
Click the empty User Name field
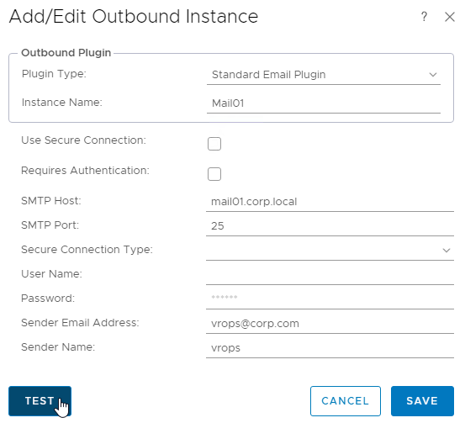tap(330, 275)
